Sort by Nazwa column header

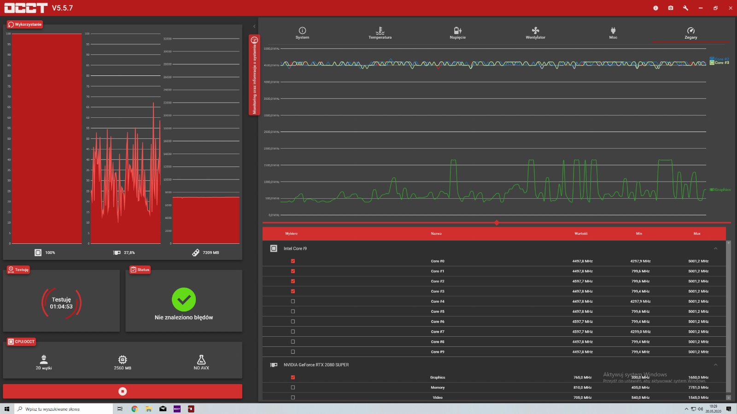tap(436, 234)
